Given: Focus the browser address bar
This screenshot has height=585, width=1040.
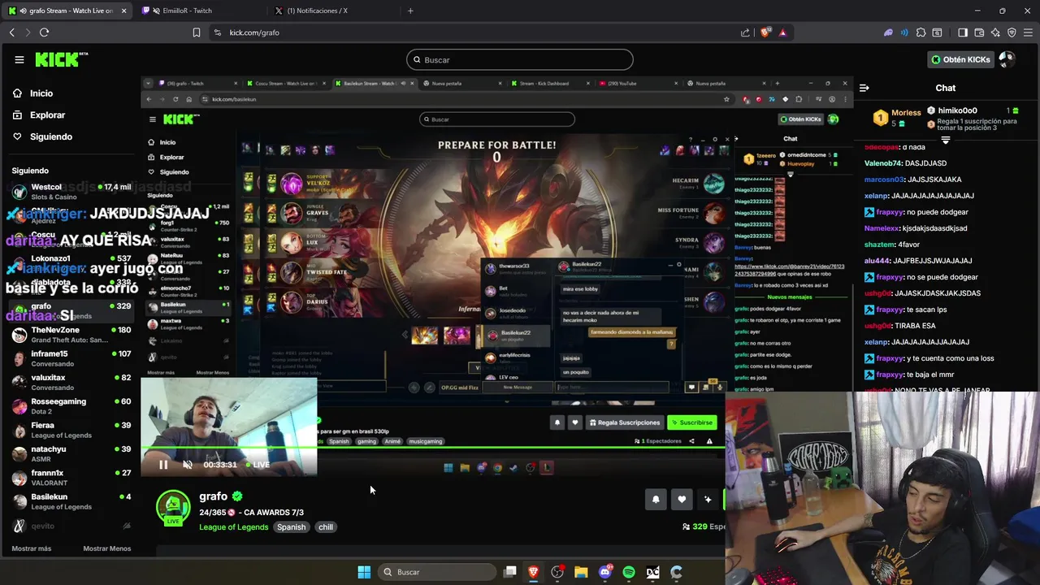Looking at the screenshot, I should coord(475,32).
